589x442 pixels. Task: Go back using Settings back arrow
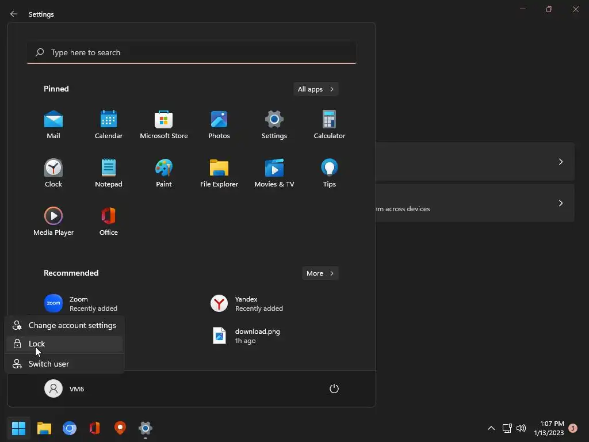14,14
